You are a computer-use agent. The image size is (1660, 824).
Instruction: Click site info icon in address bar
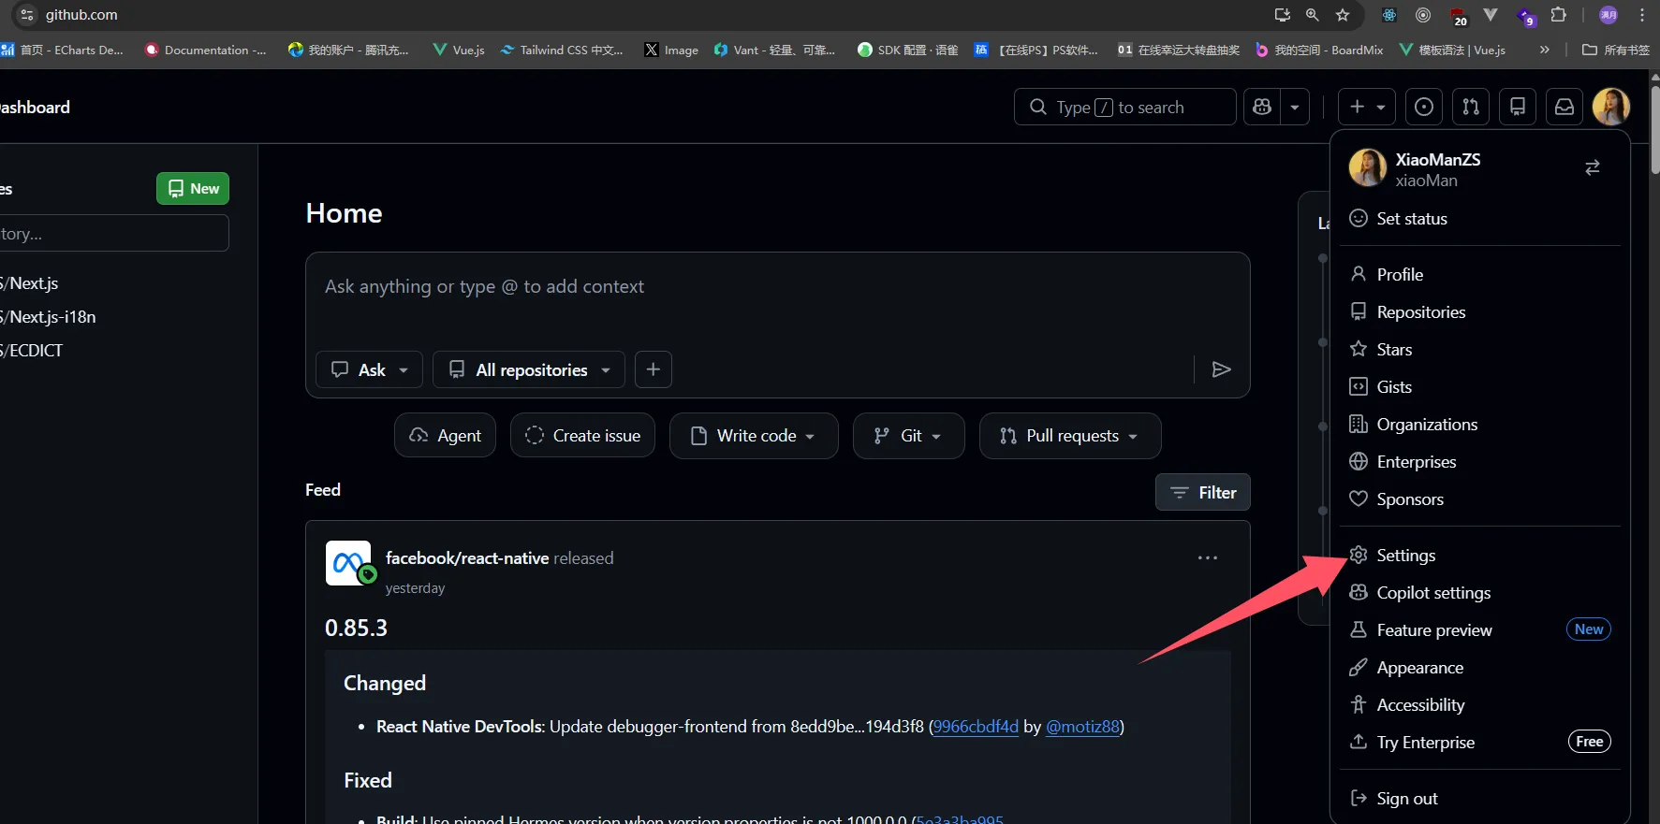coord(26,15)
